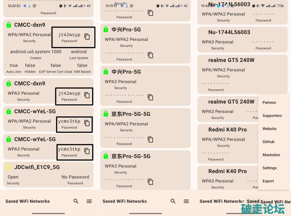Open hamburger menu in the middle screen's bottom bar

pyautogui.click(x=186, y=201)
